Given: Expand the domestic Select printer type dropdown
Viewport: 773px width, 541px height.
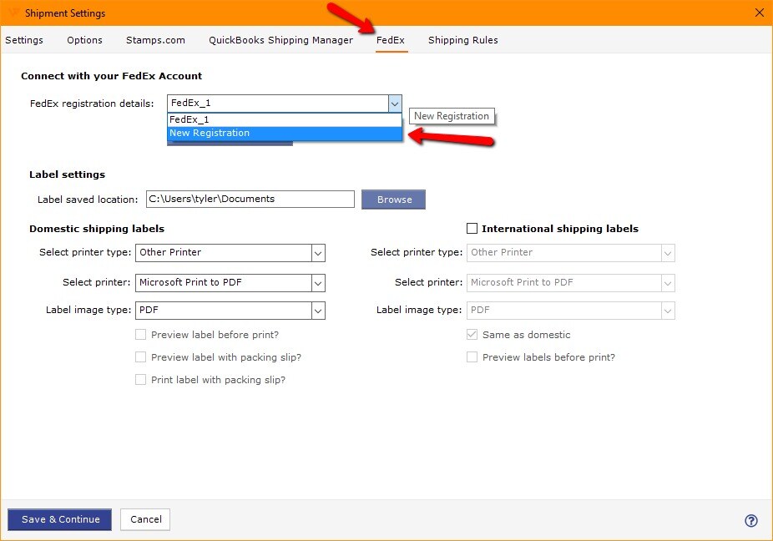Looking at the screenshot, I should click(319, 254).
